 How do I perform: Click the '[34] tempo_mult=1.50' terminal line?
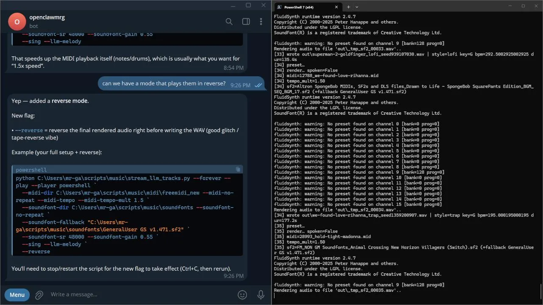tap(299, 81)
